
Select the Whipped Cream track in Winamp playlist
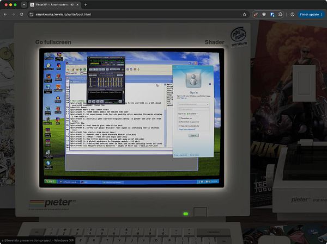click(105, 92)
